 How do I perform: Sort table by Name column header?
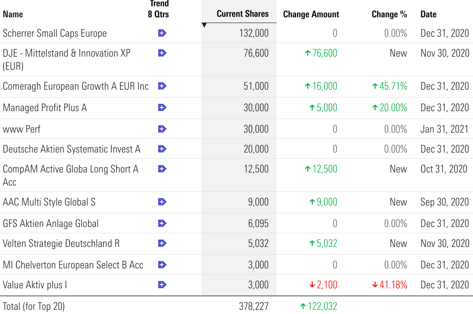click(x=13, y=14)
